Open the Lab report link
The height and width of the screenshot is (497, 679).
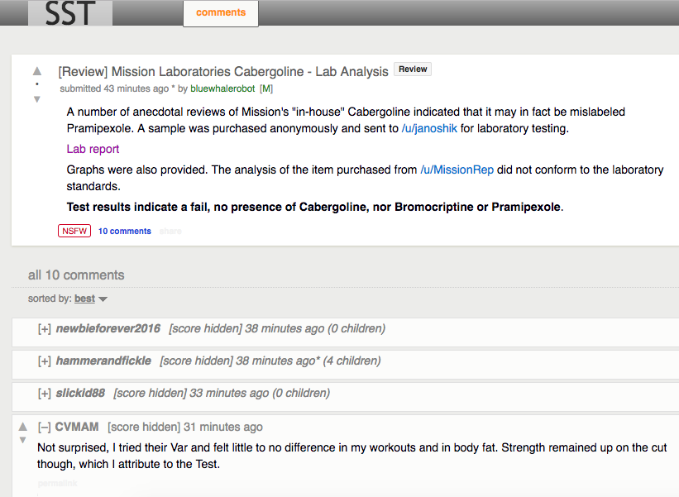pyautogui.click(x=93, y=150)
